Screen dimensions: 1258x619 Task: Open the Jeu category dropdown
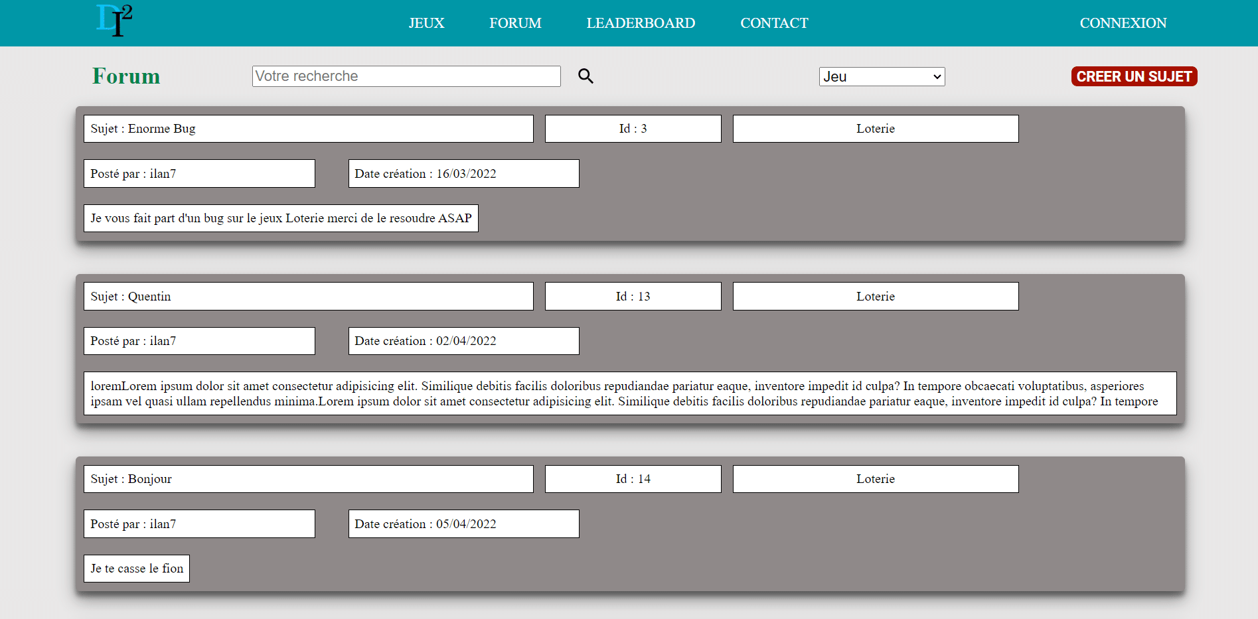click(x=881, y=76)
